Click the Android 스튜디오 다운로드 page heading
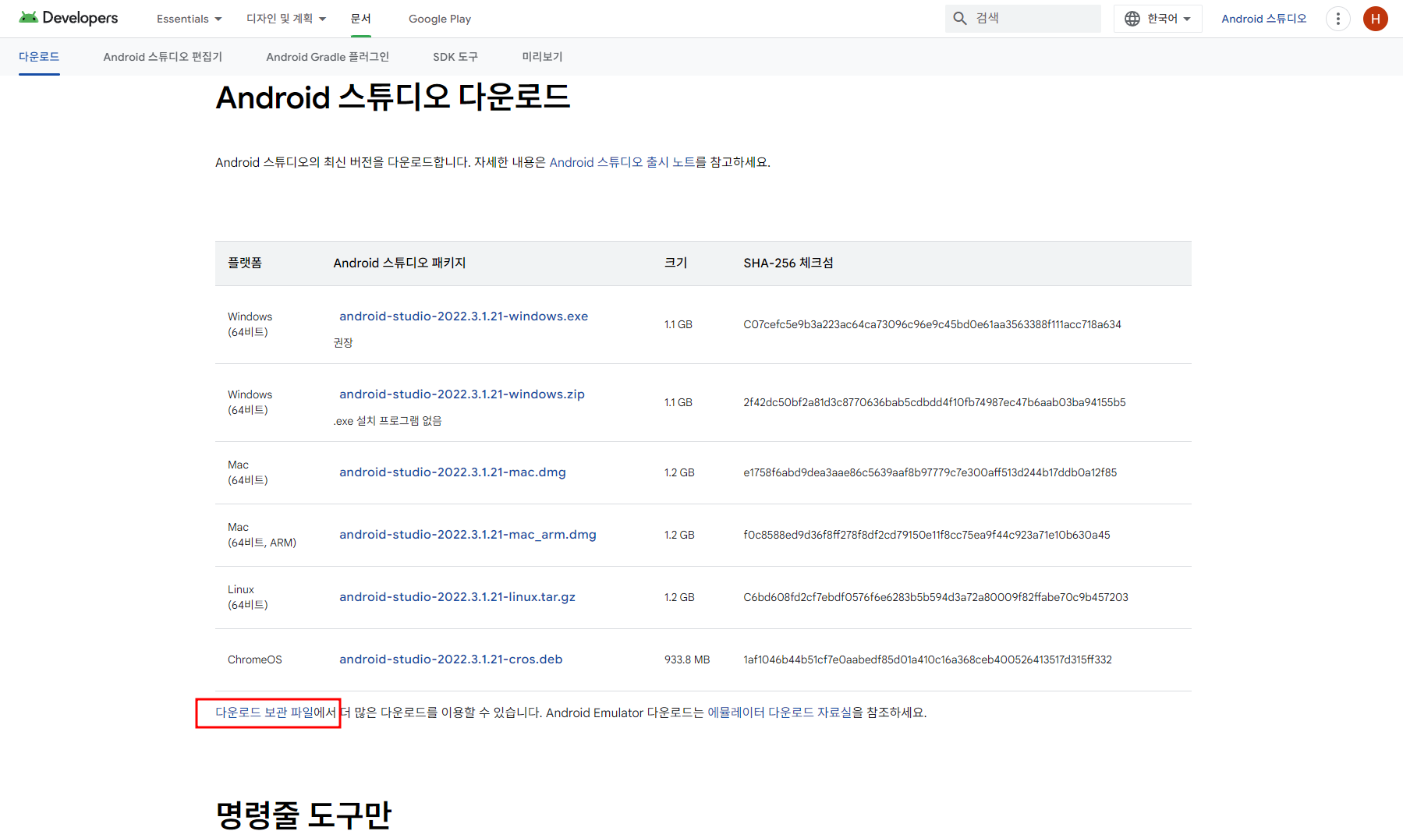The height and width of the screenshot is (838, 1403). click(x=393, y=98)
